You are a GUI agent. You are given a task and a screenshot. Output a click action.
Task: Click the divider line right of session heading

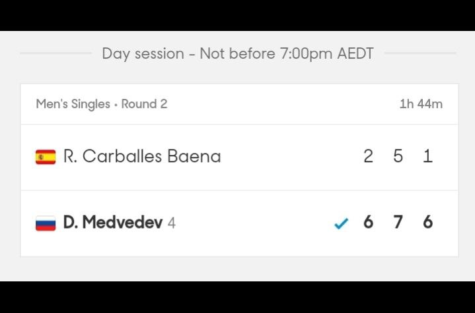pyautogui.click(x=420, y=53)
